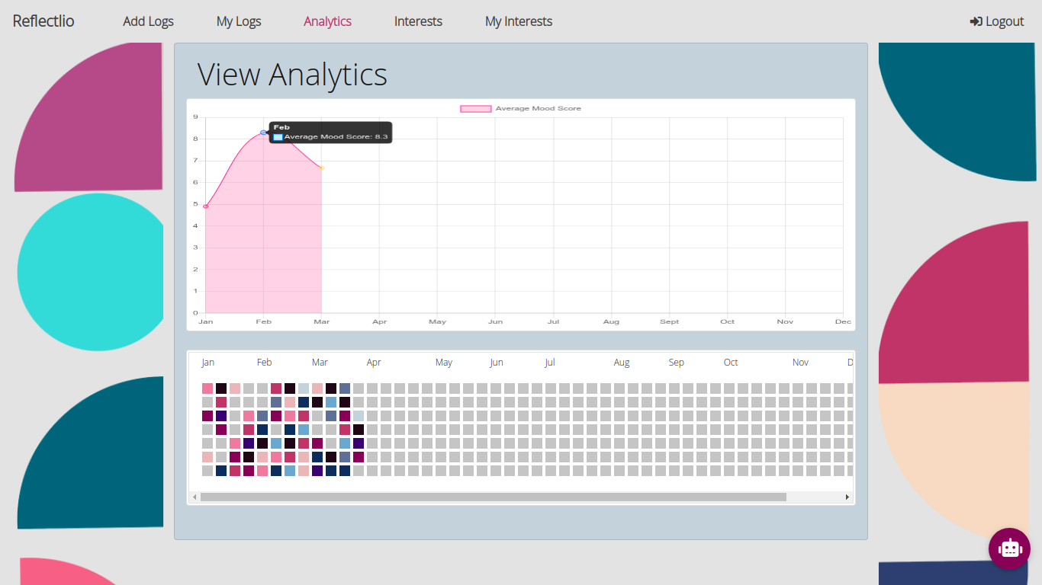Select the Analytics nav item
This screenshot has height=585, width=1042.
pos(327,21)
